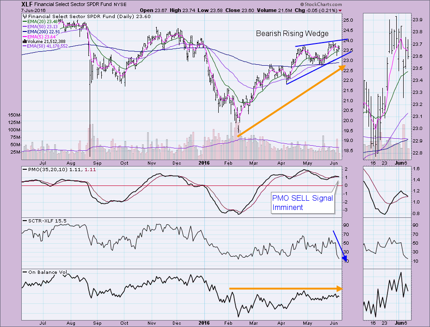
Task: Click the StockCharts.com copyright text
Action: [x=321, y=4]
